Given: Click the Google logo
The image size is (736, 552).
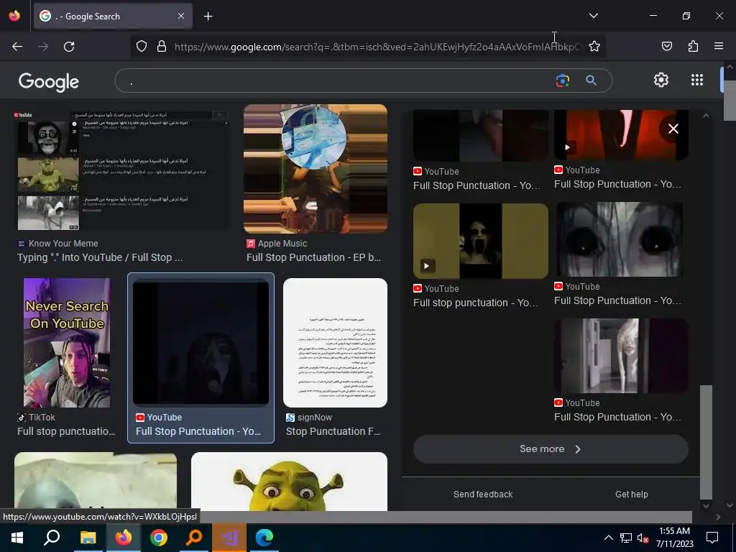Looking at the screenshot, I should (x=49, y=82).
